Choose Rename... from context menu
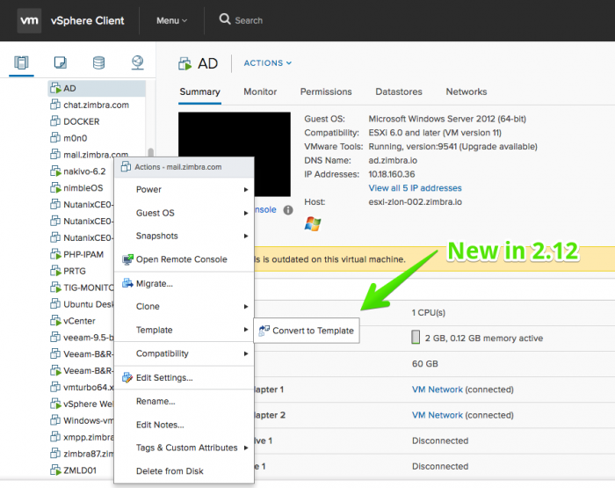This screenshot has width=615, height=488. 184,401
